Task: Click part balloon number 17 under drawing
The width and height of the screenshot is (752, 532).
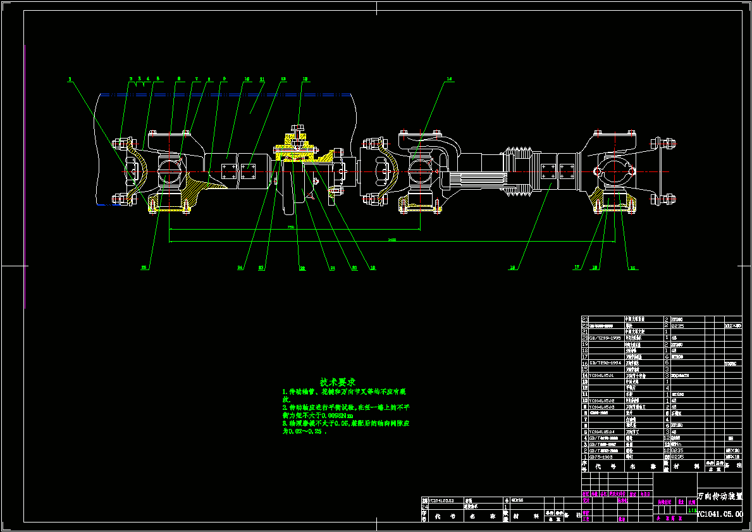Action: click(x=577, y=267)
